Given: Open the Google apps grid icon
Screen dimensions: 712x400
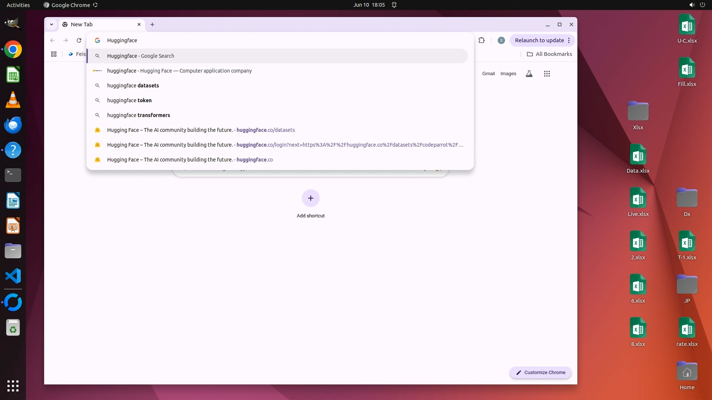Looking at the screenshot, I should [x=547, y=74].
